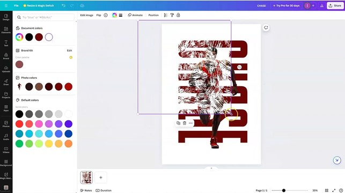Add a new document color

pyautogui.click(x=19, y=37)
